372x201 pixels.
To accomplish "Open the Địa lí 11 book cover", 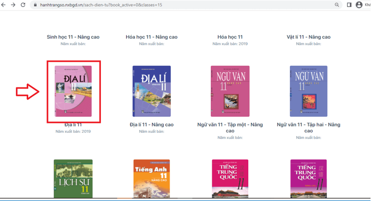I will click(73, 91).
